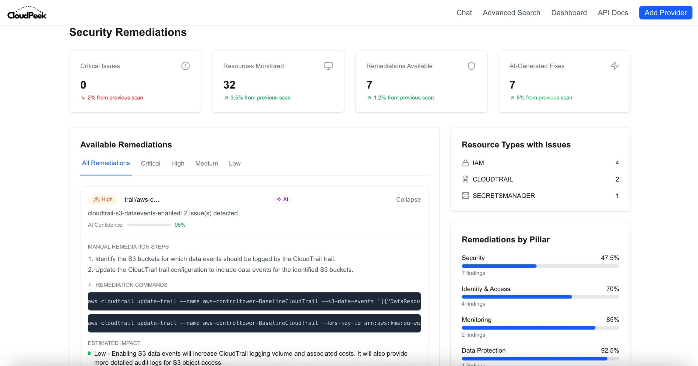Screen dimensions: 698x366
Task: Click the IAM count 4
Action: (617, 163)
